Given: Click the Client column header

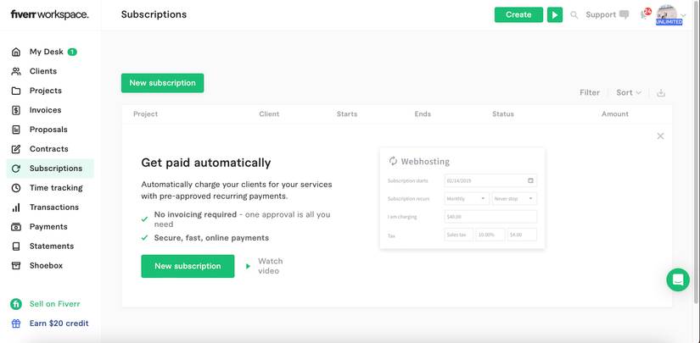Looking at the screenshot, I should pyautogui.click(x=269, y=114).
